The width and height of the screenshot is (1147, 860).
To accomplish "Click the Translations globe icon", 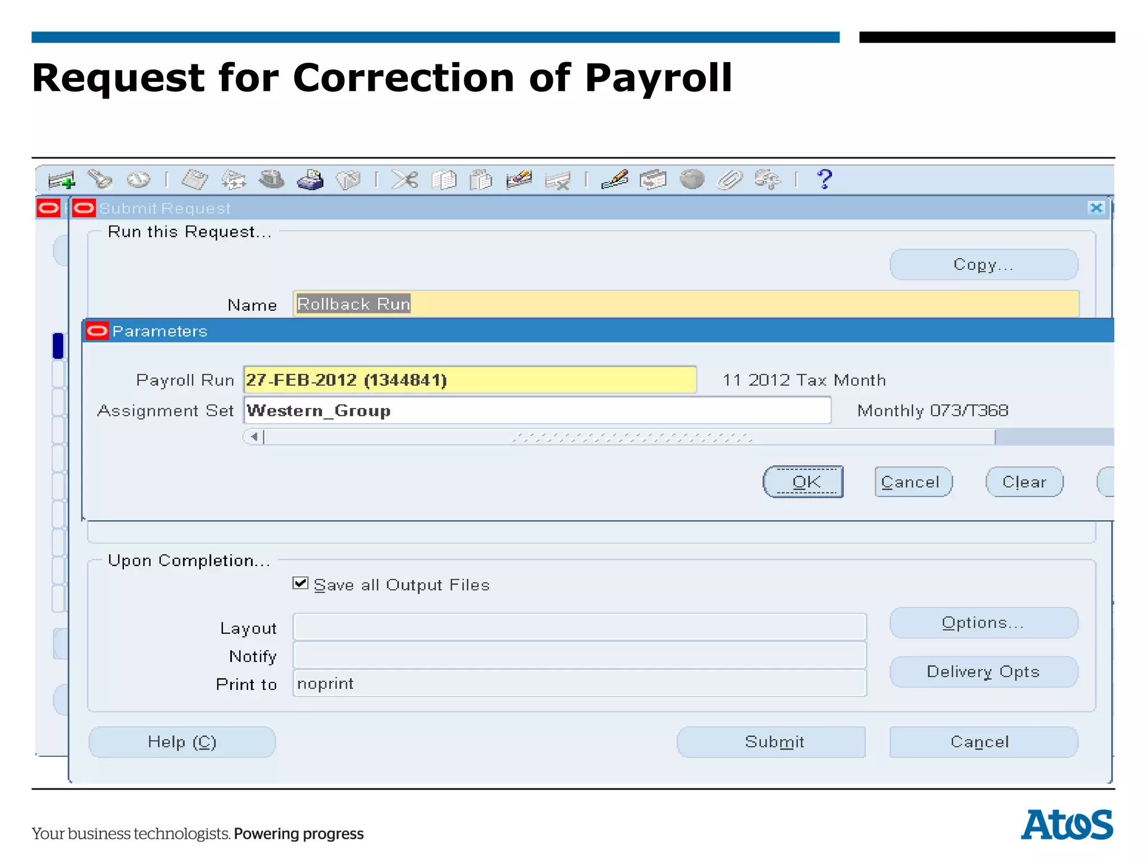I will click(692, 180).
